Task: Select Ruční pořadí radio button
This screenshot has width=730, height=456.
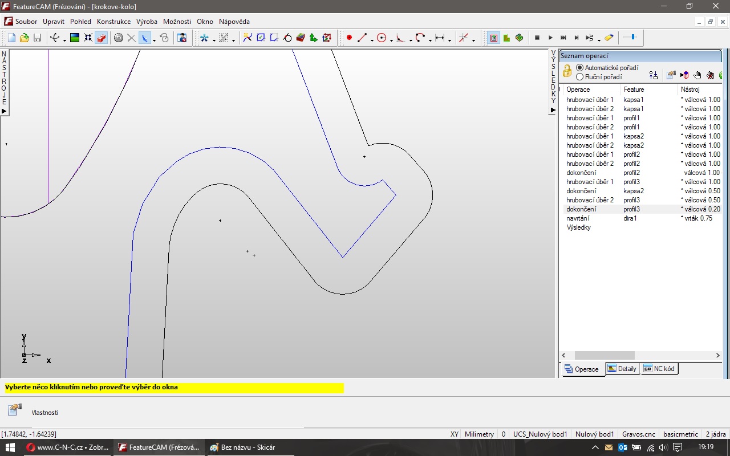Action: click(x=580, y=77)
